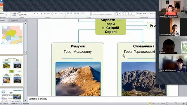Switch to Слайды (Slides) tab
Viewport: 187px width, 105px height.
3,21
